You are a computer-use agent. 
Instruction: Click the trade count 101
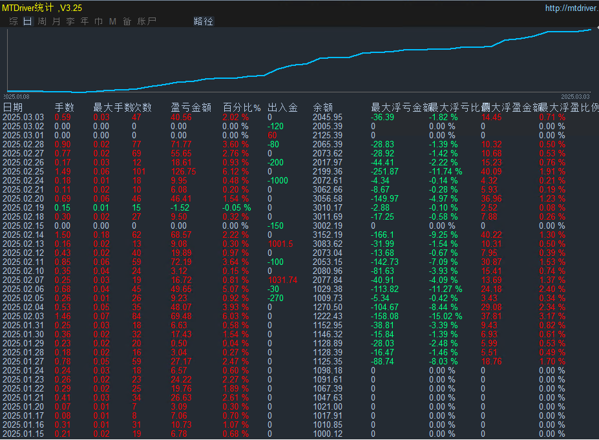point(139,171)
